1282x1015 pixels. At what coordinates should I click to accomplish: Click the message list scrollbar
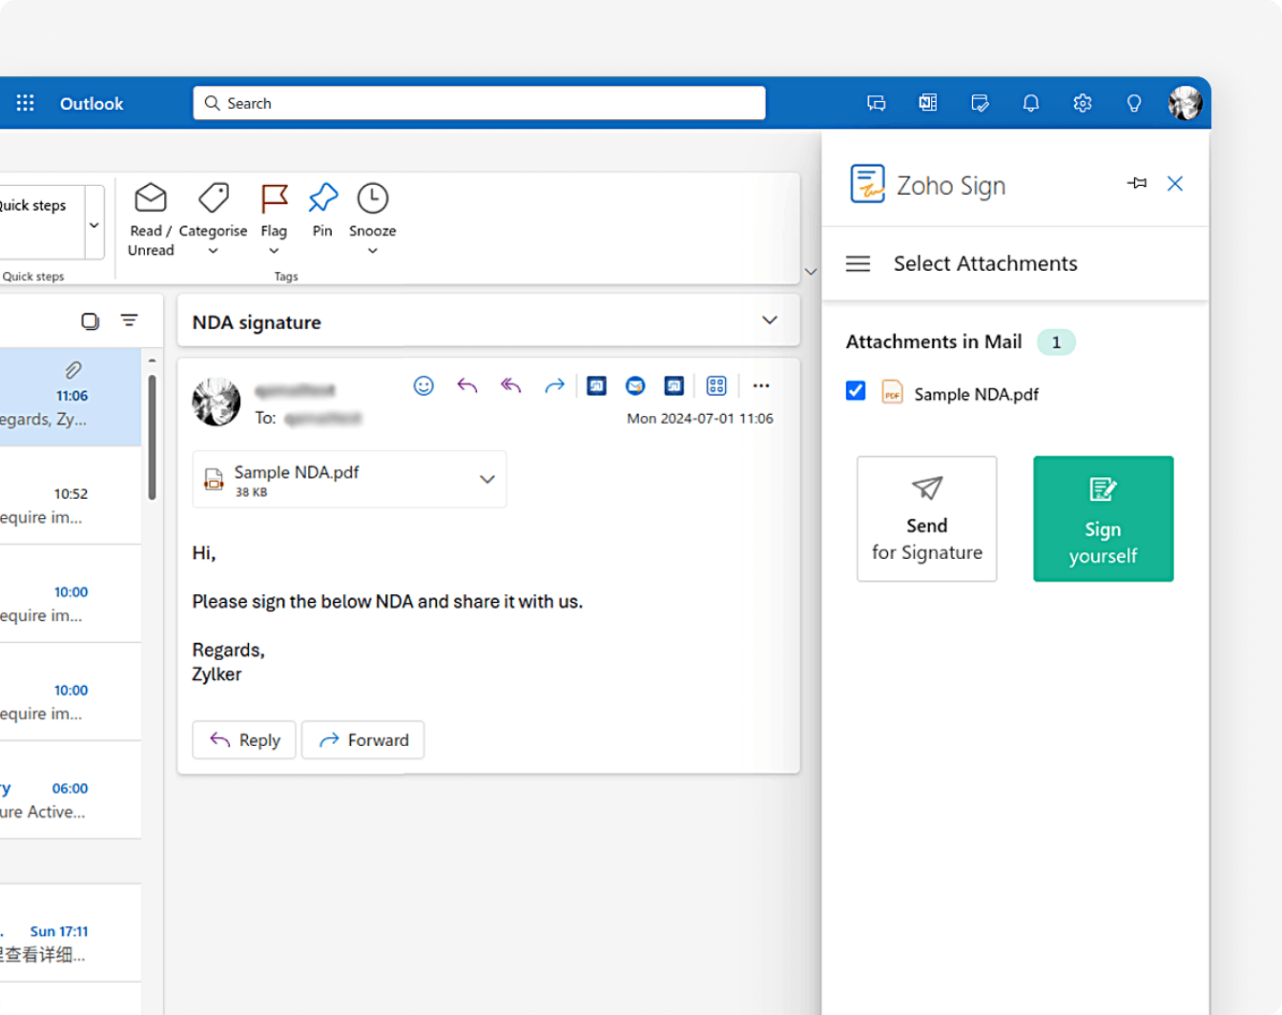coord(152,437)
